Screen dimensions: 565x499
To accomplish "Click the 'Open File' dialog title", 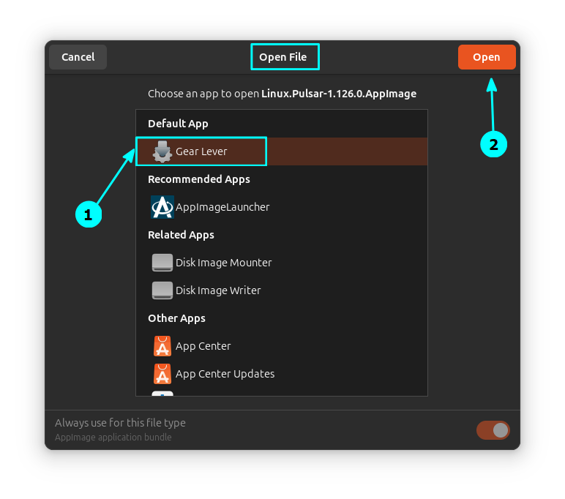I will (x=282, y=57).
